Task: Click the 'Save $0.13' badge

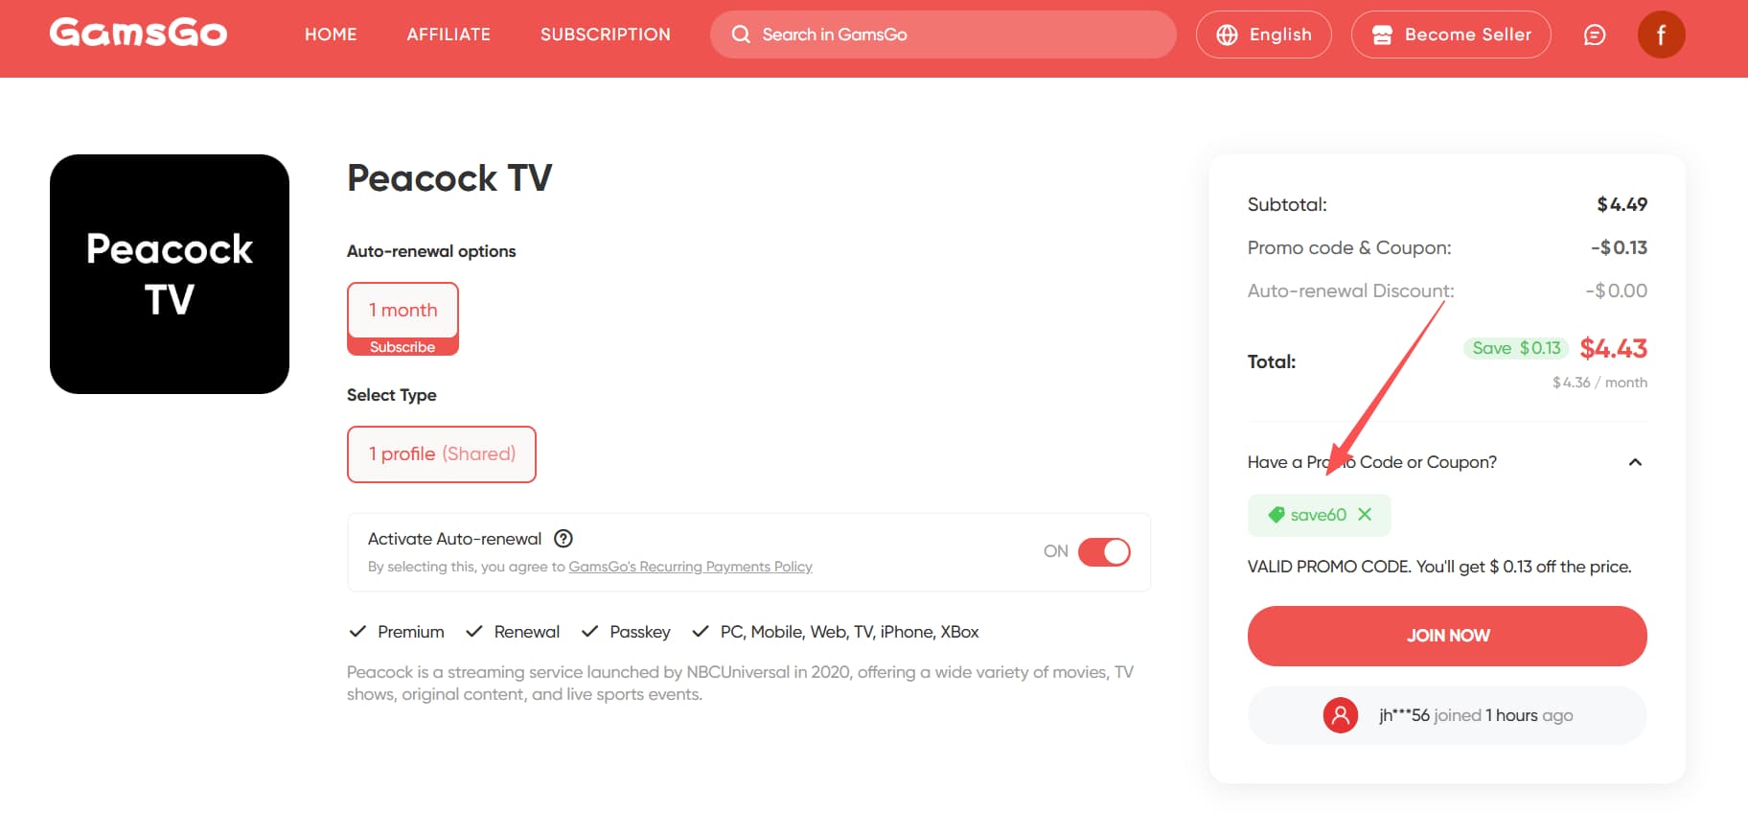Action: coord(1516,348)
